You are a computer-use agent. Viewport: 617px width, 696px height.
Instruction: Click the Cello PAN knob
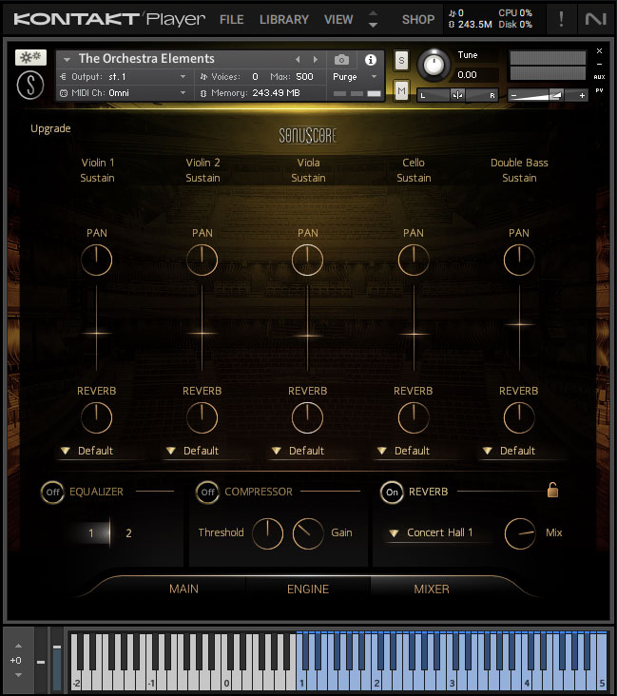pos(414,260)
